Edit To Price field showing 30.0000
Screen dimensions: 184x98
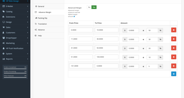(107, 39)
